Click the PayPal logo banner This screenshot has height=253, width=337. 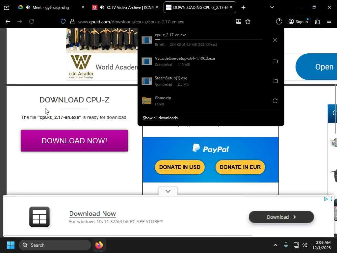211,149
